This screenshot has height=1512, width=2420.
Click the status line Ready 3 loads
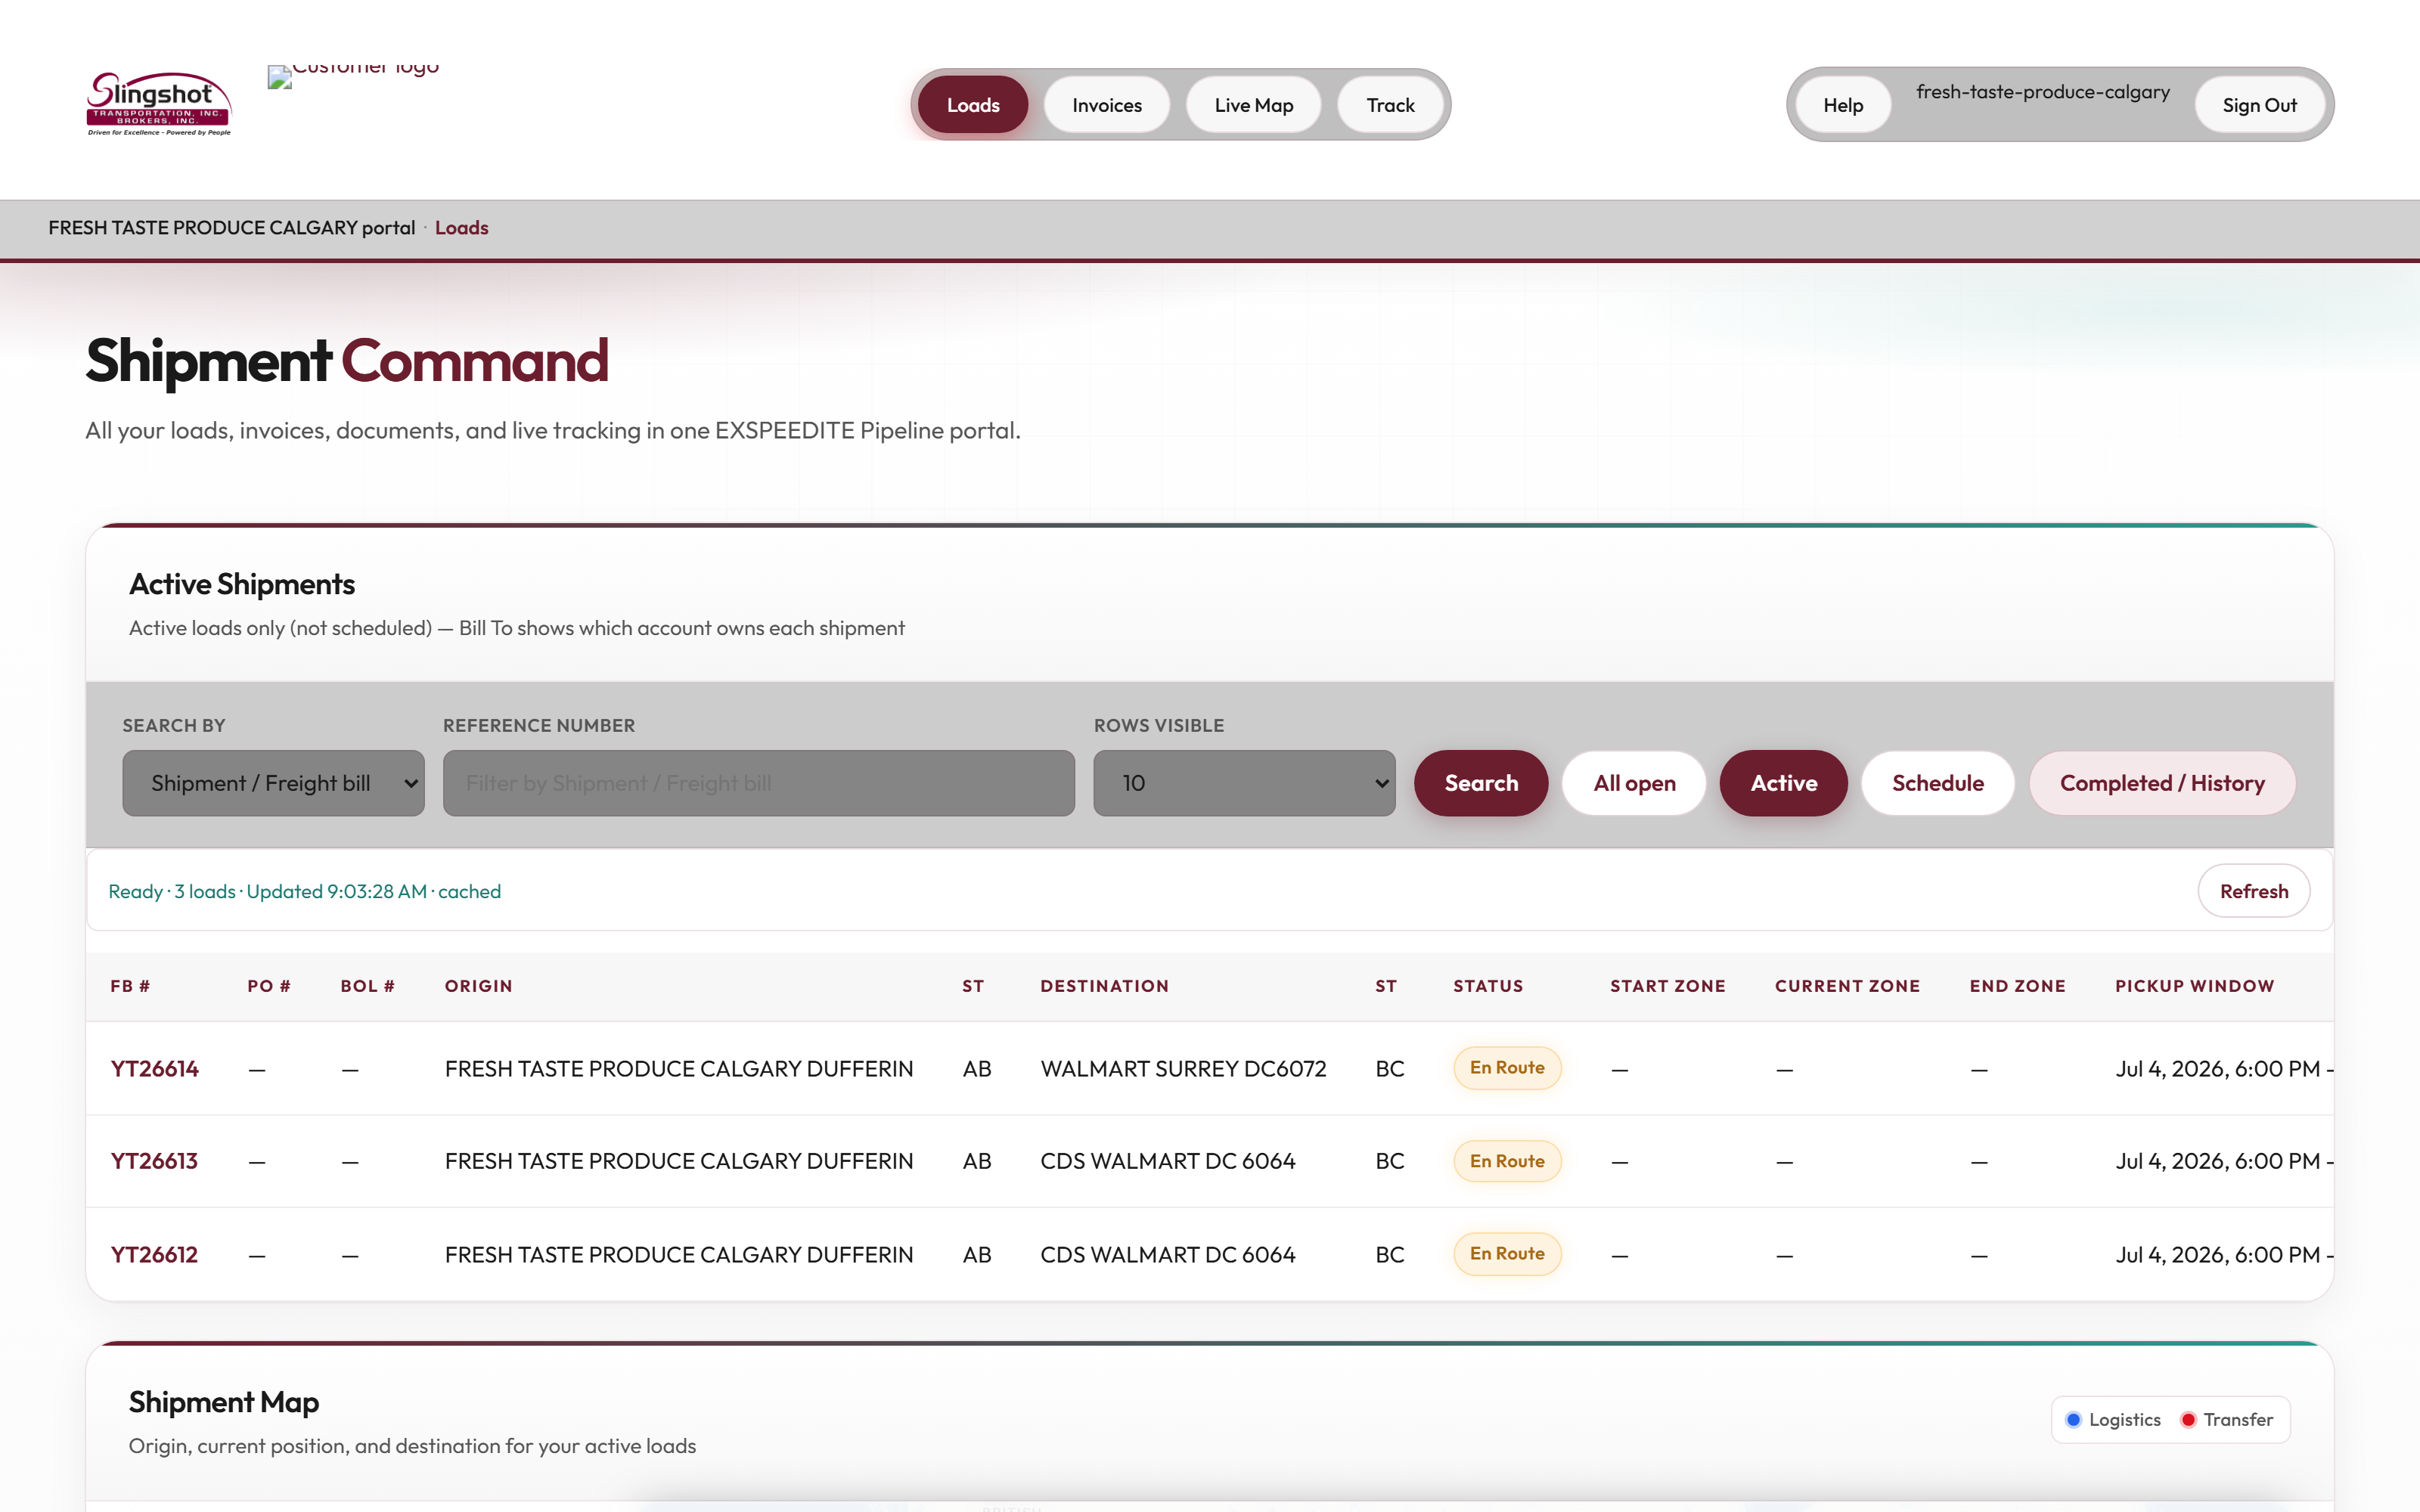coord(304,891)
